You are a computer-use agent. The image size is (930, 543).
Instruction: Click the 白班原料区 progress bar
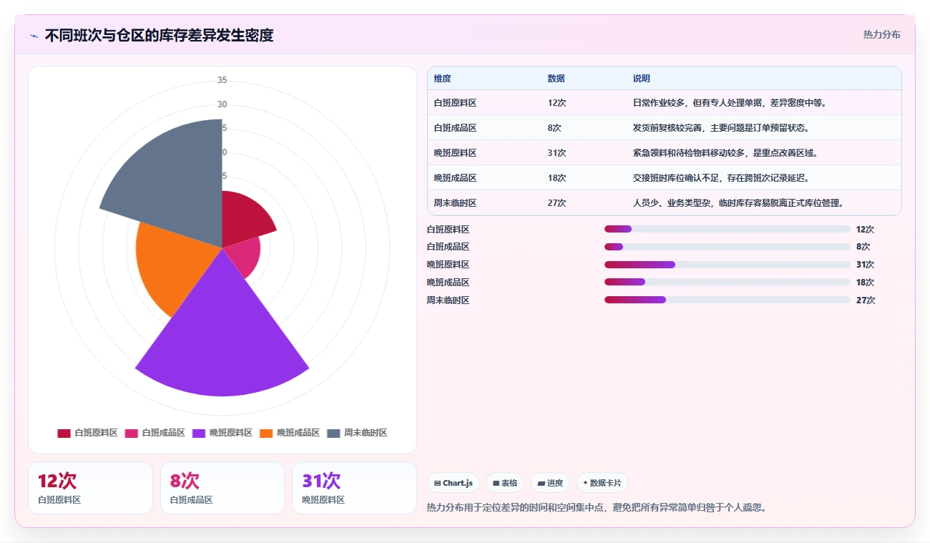coord(728,229)
